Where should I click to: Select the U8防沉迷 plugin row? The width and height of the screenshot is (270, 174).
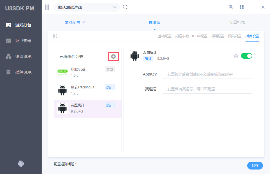[x=88, y=73]
